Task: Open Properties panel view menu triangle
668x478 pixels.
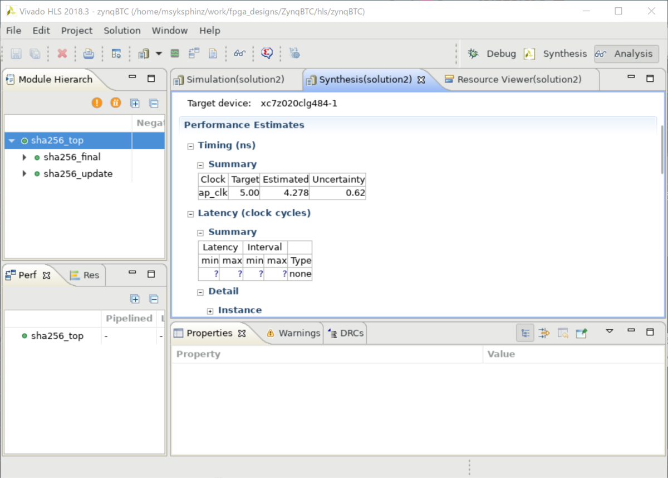Action: click(x=609, y=331)
